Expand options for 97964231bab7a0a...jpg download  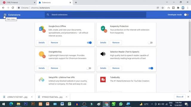pos(67,97)
